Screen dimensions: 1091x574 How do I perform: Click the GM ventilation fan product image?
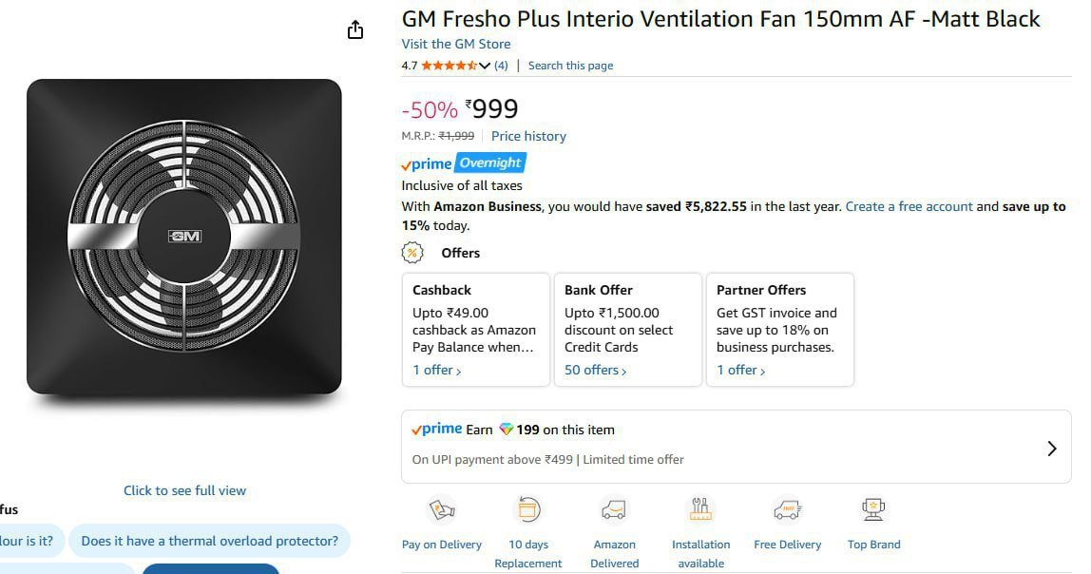click(x=183, y=237)
